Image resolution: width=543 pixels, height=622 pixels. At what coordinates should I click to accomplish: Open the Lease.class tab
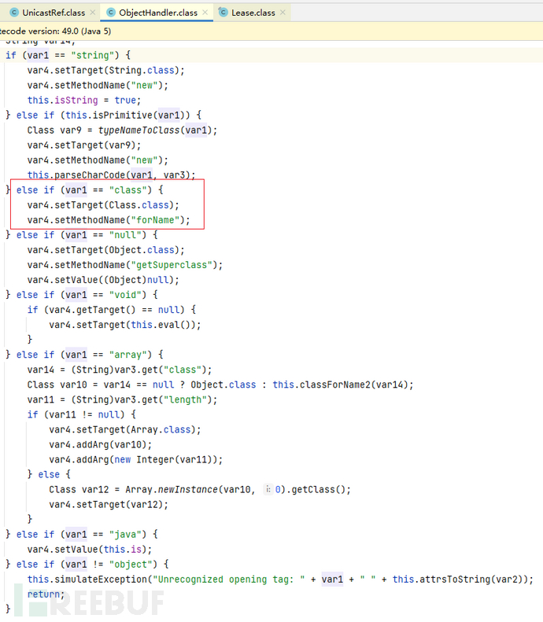[x=252, y=13]
